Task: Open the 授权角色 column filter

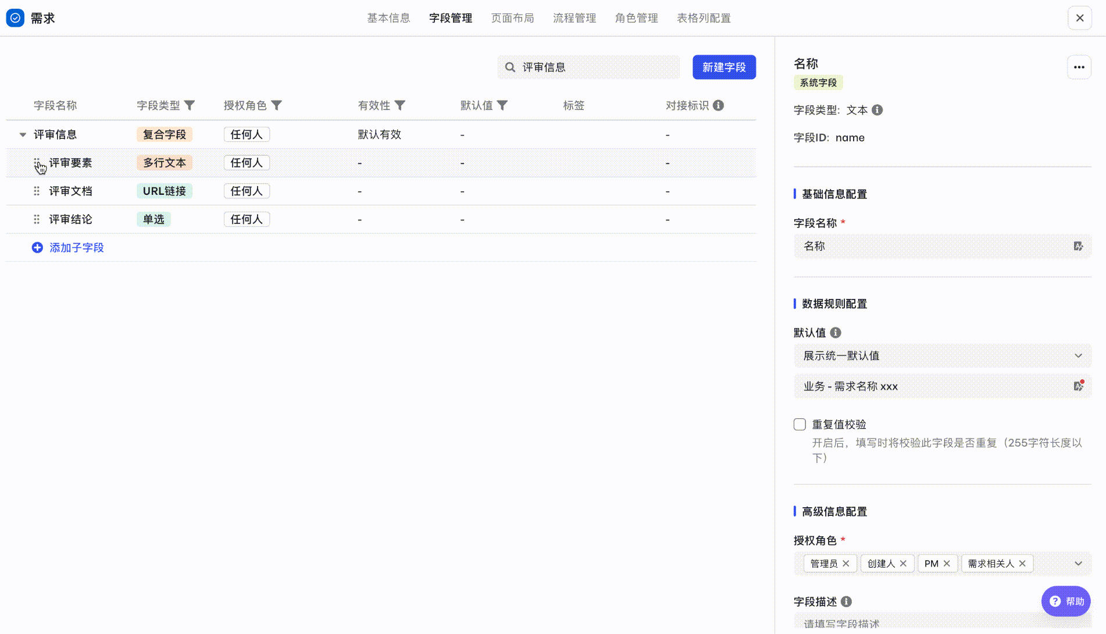Action: coord(277,105)
